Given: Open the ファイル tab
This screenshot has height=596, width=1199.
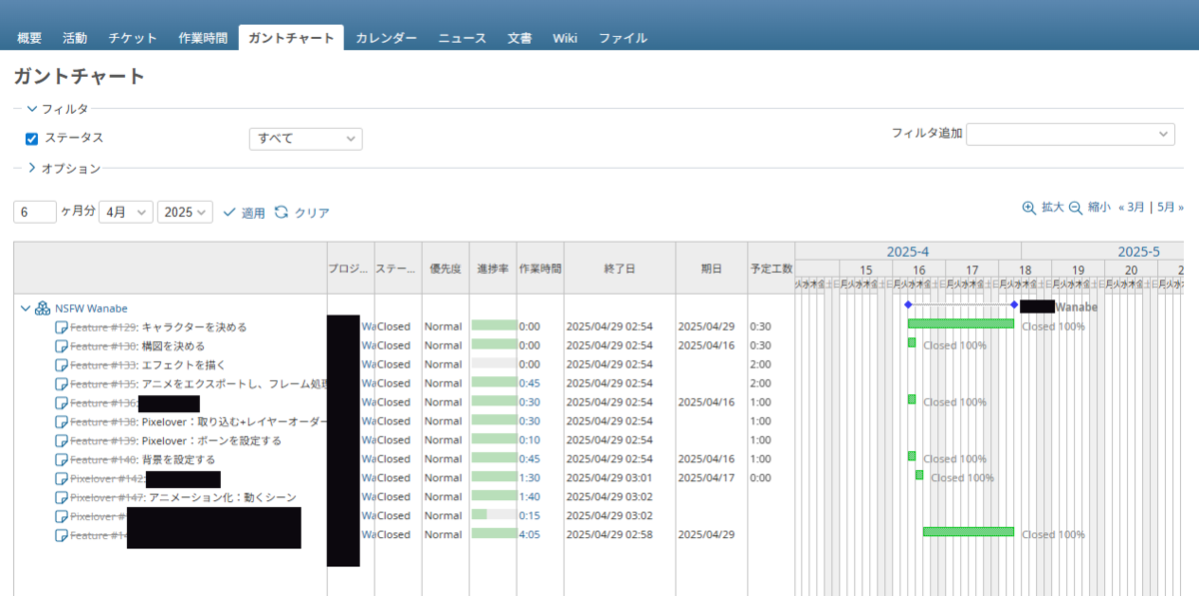Looking at the screenshot, I should [623, 38].
